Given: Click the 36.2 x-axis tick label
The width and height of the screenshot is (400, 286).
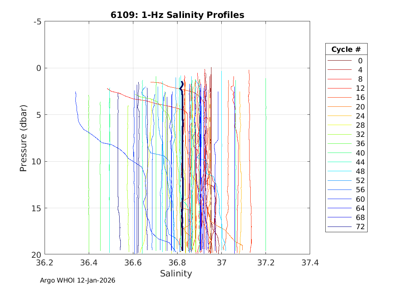Looking at the screenshot, I should [x=45, y=263].
